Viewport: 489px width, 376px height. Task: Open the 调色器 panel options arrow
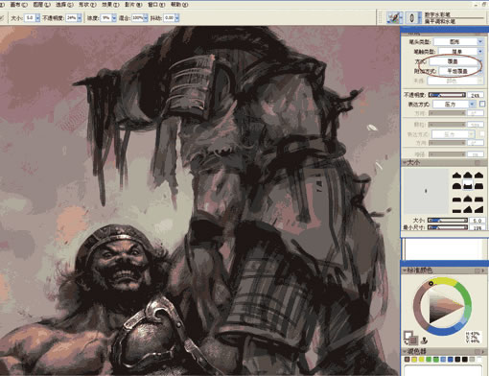483,352
